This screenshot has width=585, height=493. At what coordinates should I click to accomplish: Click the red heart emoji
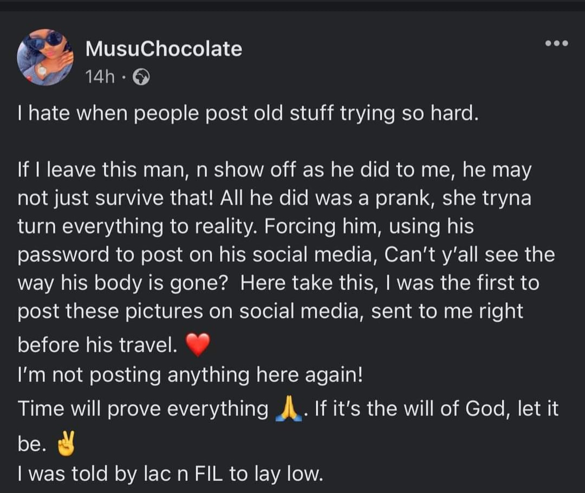coord(197,345)
